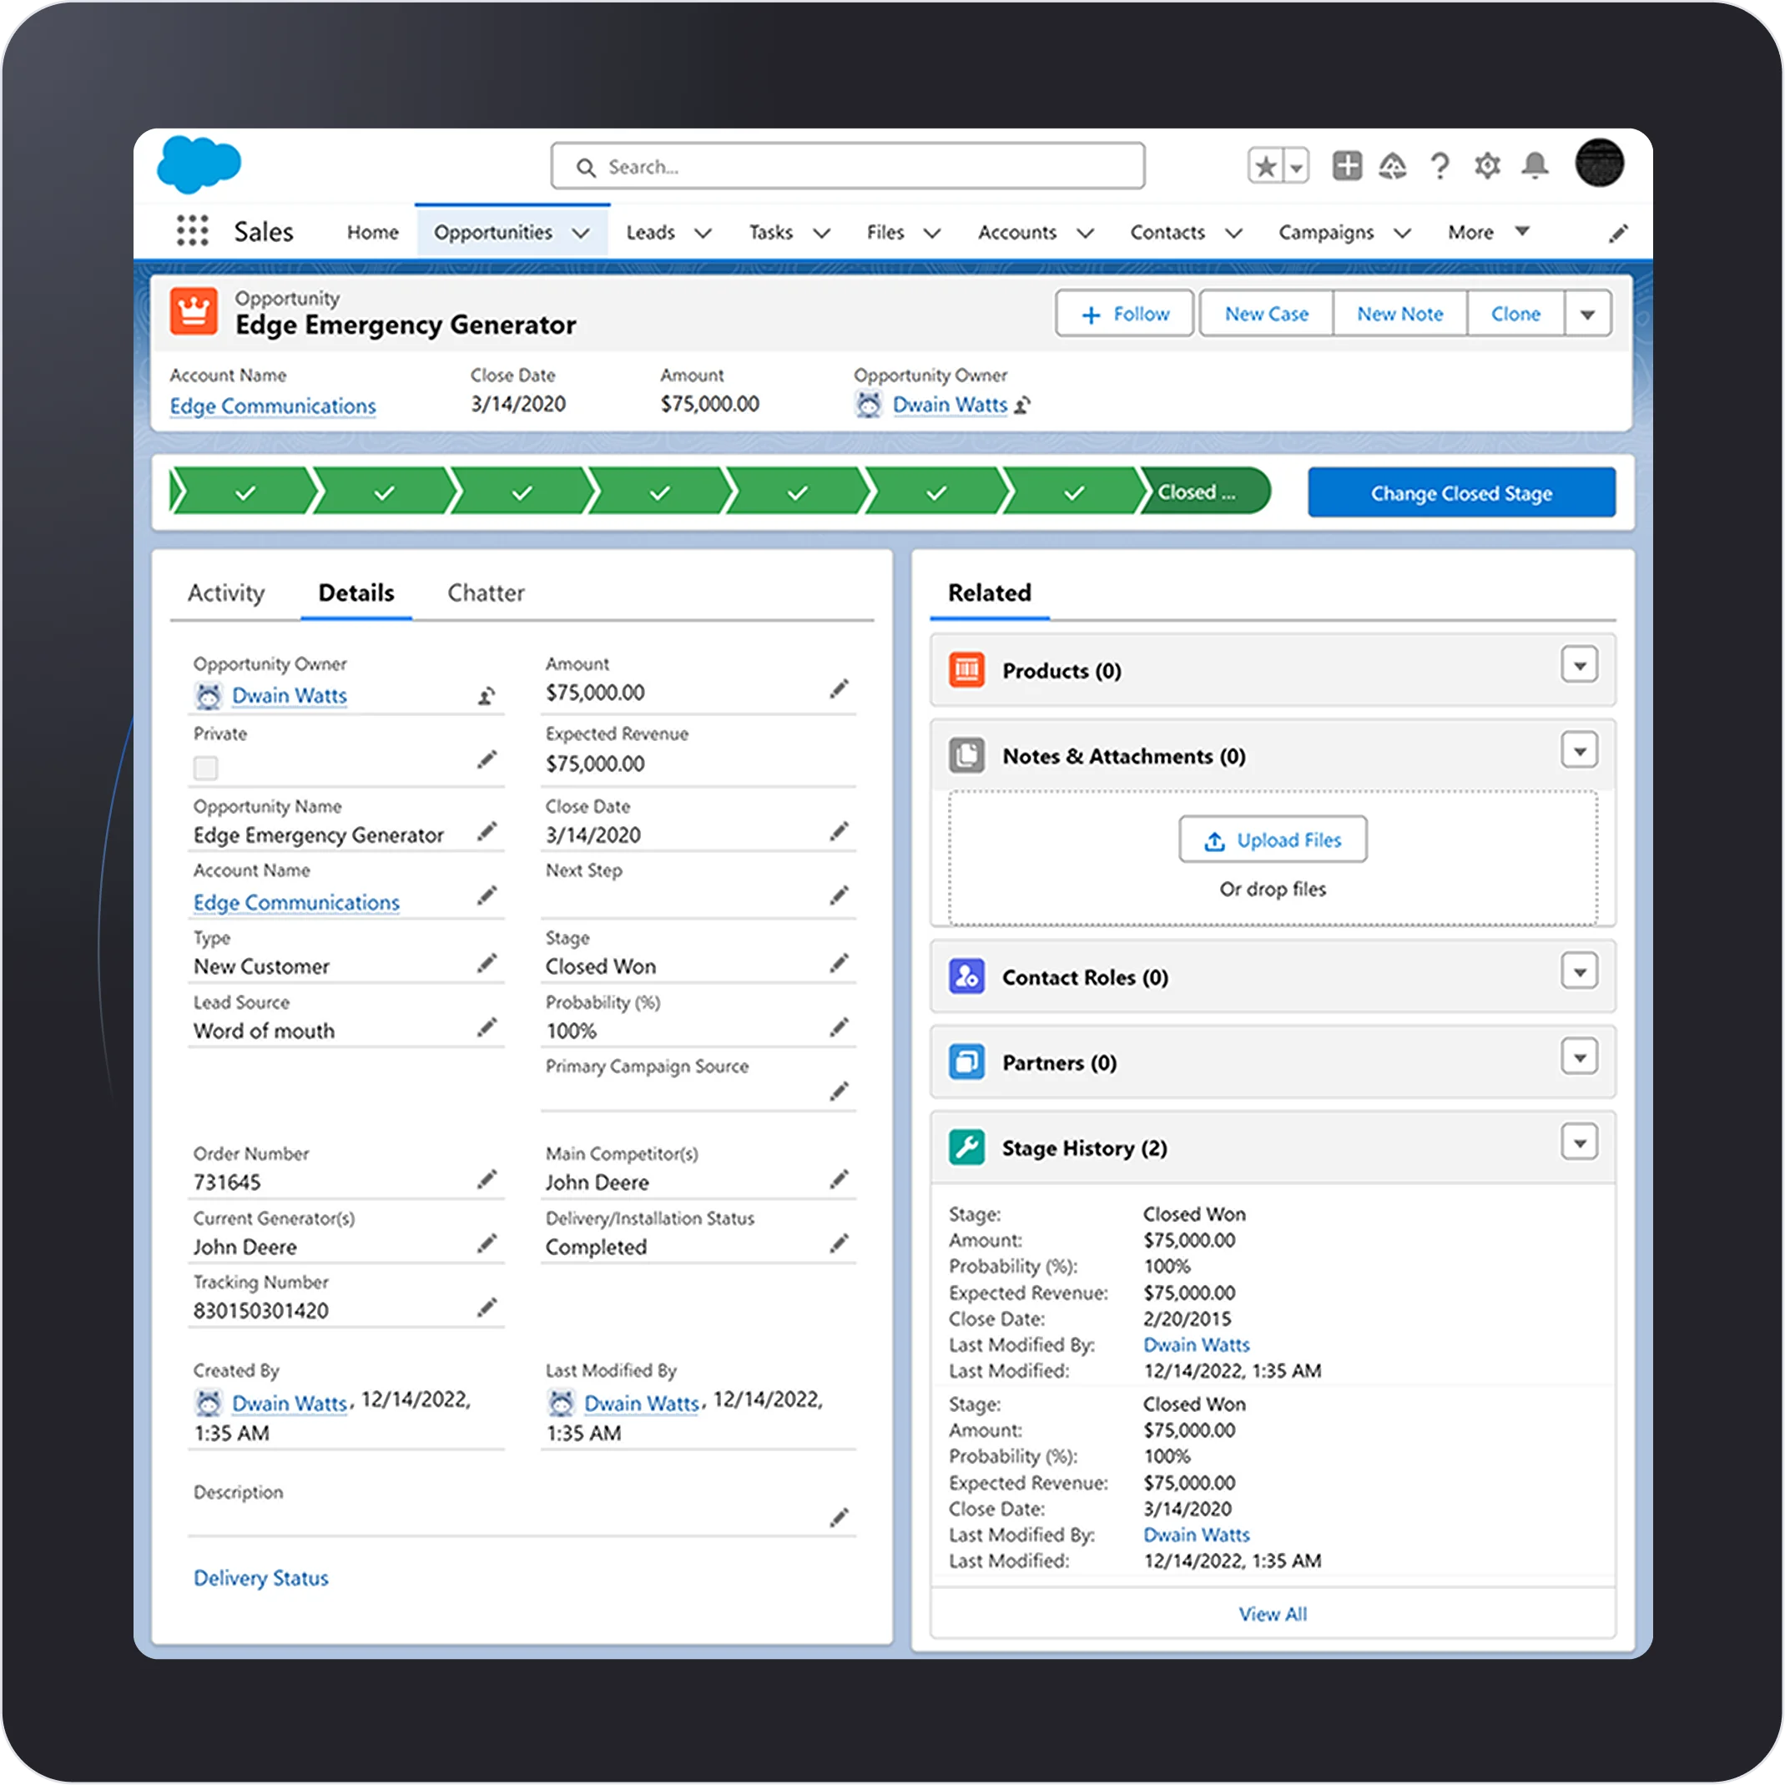
Task: Select the Related tab
Action: pyautogui.click(x=990, y=593)
